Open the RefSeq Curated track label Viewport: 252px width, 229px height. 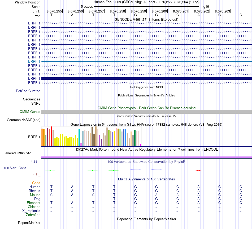coord(28,91)
